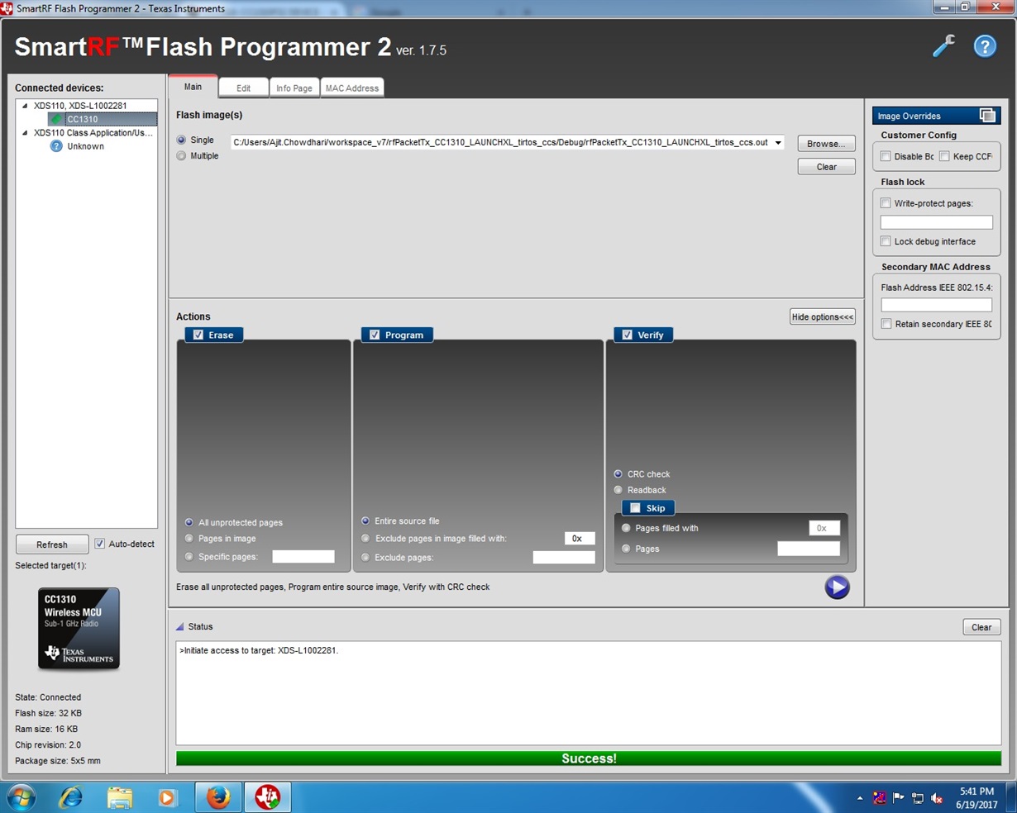
Task: Select the Pages skip radio option
Action: pyautogui.click(x=626, y=549)
